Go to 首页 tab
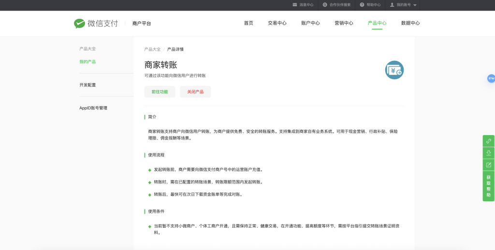Screen dimensions: 495x250 (x=248, y=23)
